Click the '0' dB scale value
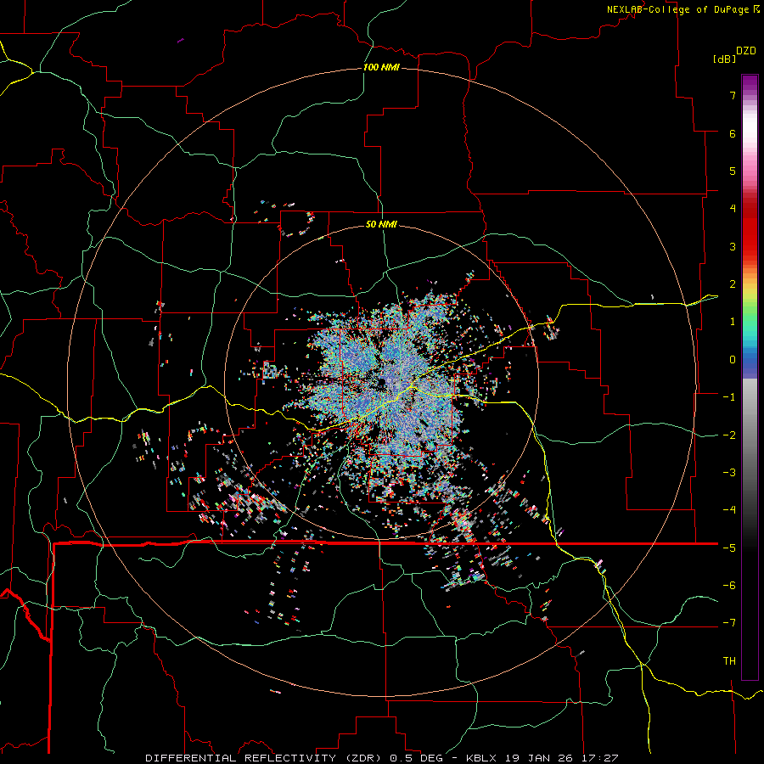Screen dimensions: 764x764 pyautogui.click(x=733, y=360)
